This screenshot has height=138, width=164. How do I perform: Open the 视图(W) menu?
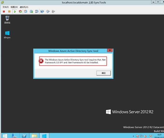tap(14, 7)
